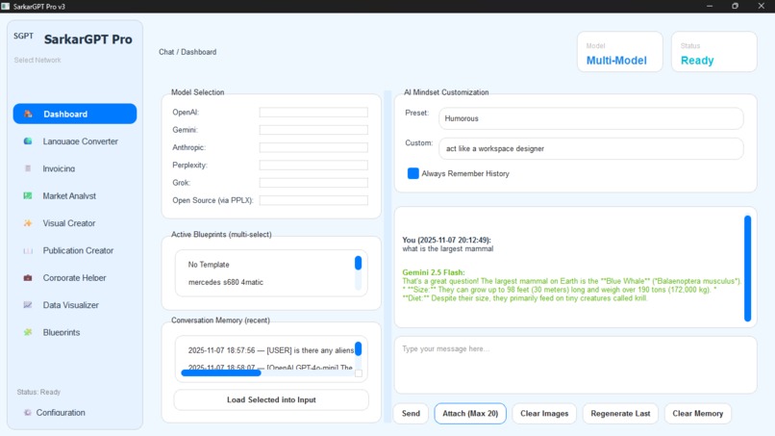Click the Language Converter globe icon
Screen dimensions: 775x436
tap(28, 141)
